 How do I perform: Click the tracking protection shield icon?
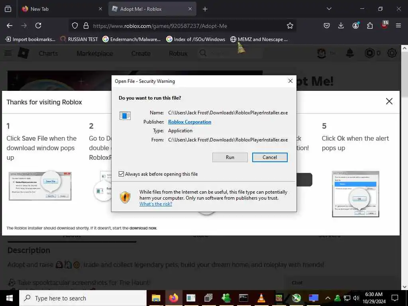coord(75,25)
